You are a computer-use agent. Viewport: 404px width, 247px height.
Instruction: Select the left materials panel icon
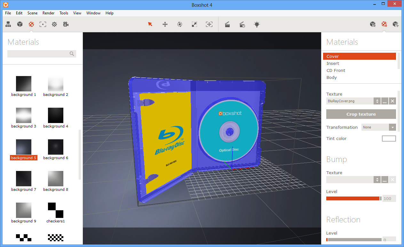tap(31, 24)
